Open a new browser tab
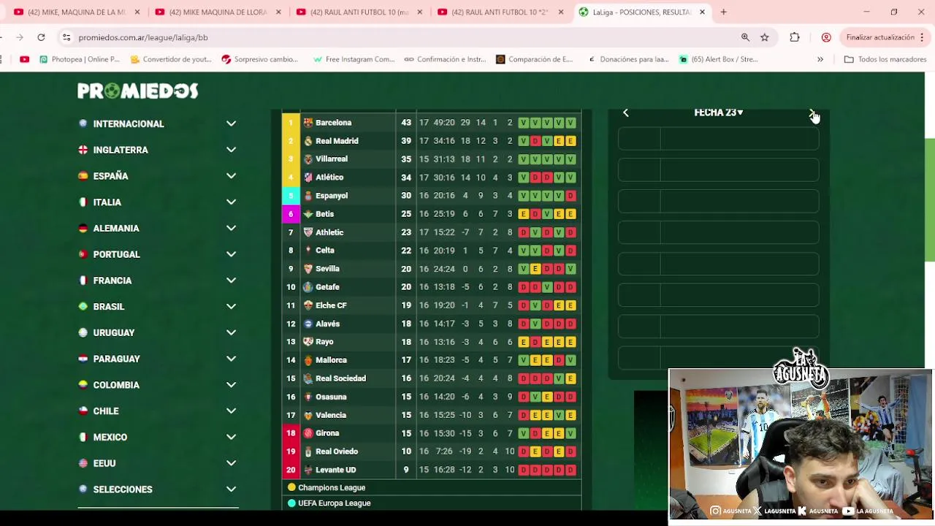935x526 pixels. click(723, 12)
